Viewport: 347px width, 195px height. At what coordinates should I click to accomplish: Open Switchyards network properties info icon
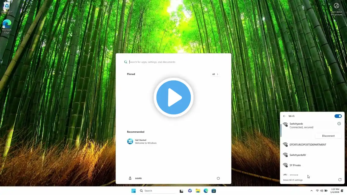339,124
